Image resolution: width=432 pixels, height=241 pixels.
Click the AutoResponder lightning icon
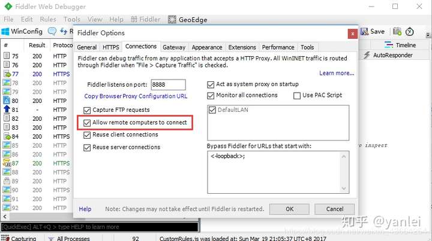tap(367, 55)
